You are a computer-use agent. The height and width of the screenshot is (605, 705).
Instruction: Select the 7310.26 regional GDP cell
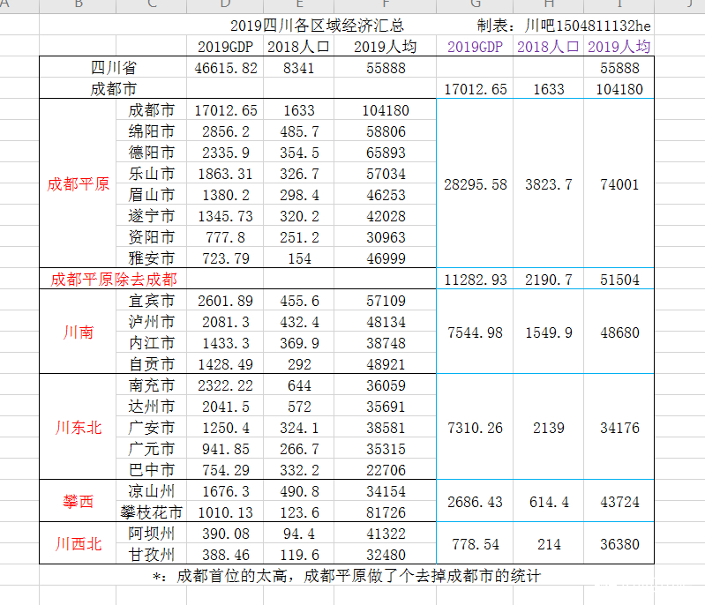coord(476,428)
